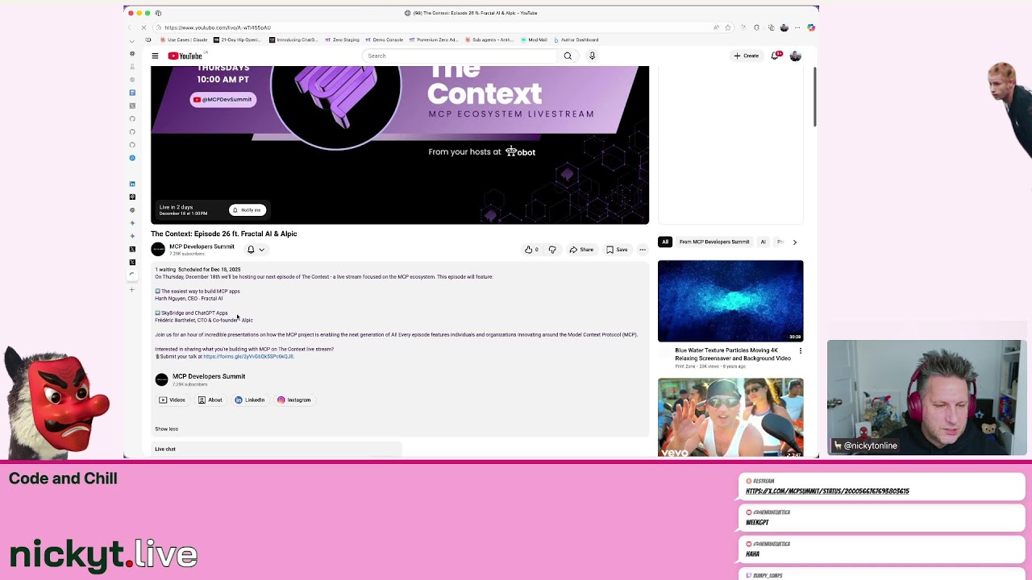Screen dimensions: 1032x580
Task: Collapse the description with Show less
Action: click(167, 429)
